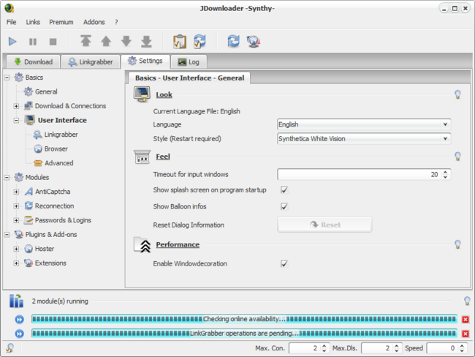
Task: Click the JDownloader logo in title bar
Action: [x=9, y=8]
